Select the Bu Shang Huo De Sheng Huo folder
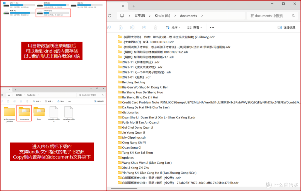Screen dimensions: 301x191 [x=140, y=92]
